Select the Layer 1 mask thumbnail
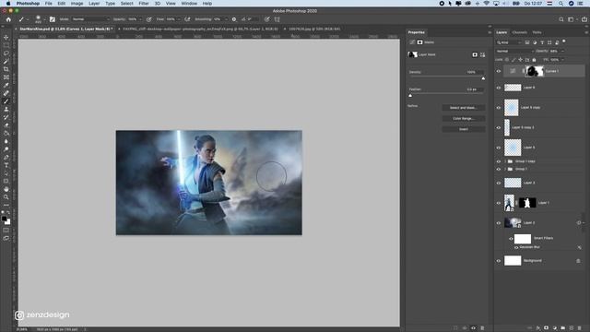Viewport: 590px width, 332px height. tap(527, 203)
